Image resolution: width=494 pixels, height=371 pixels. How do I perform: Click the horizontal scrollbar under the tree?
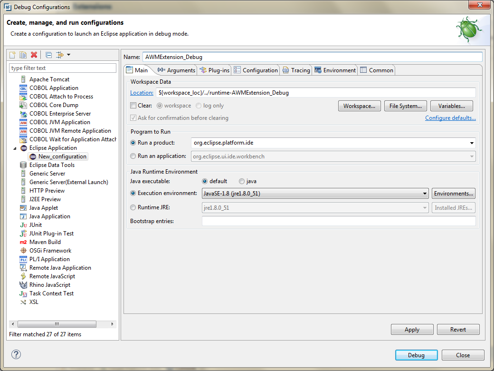pyautogui.click(x=56, y=323)
